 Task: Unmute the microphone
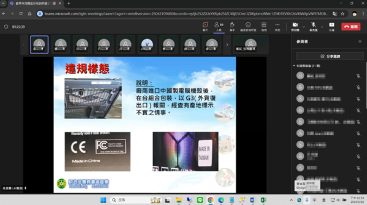click(313, 26)
